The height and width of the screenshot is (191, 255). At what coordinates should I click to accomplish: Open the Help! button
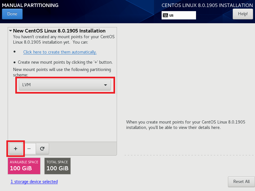click(243, 14)
